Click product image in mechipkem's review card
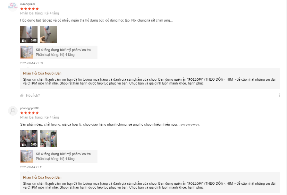287x195 pixels. [x=27, y=52]
